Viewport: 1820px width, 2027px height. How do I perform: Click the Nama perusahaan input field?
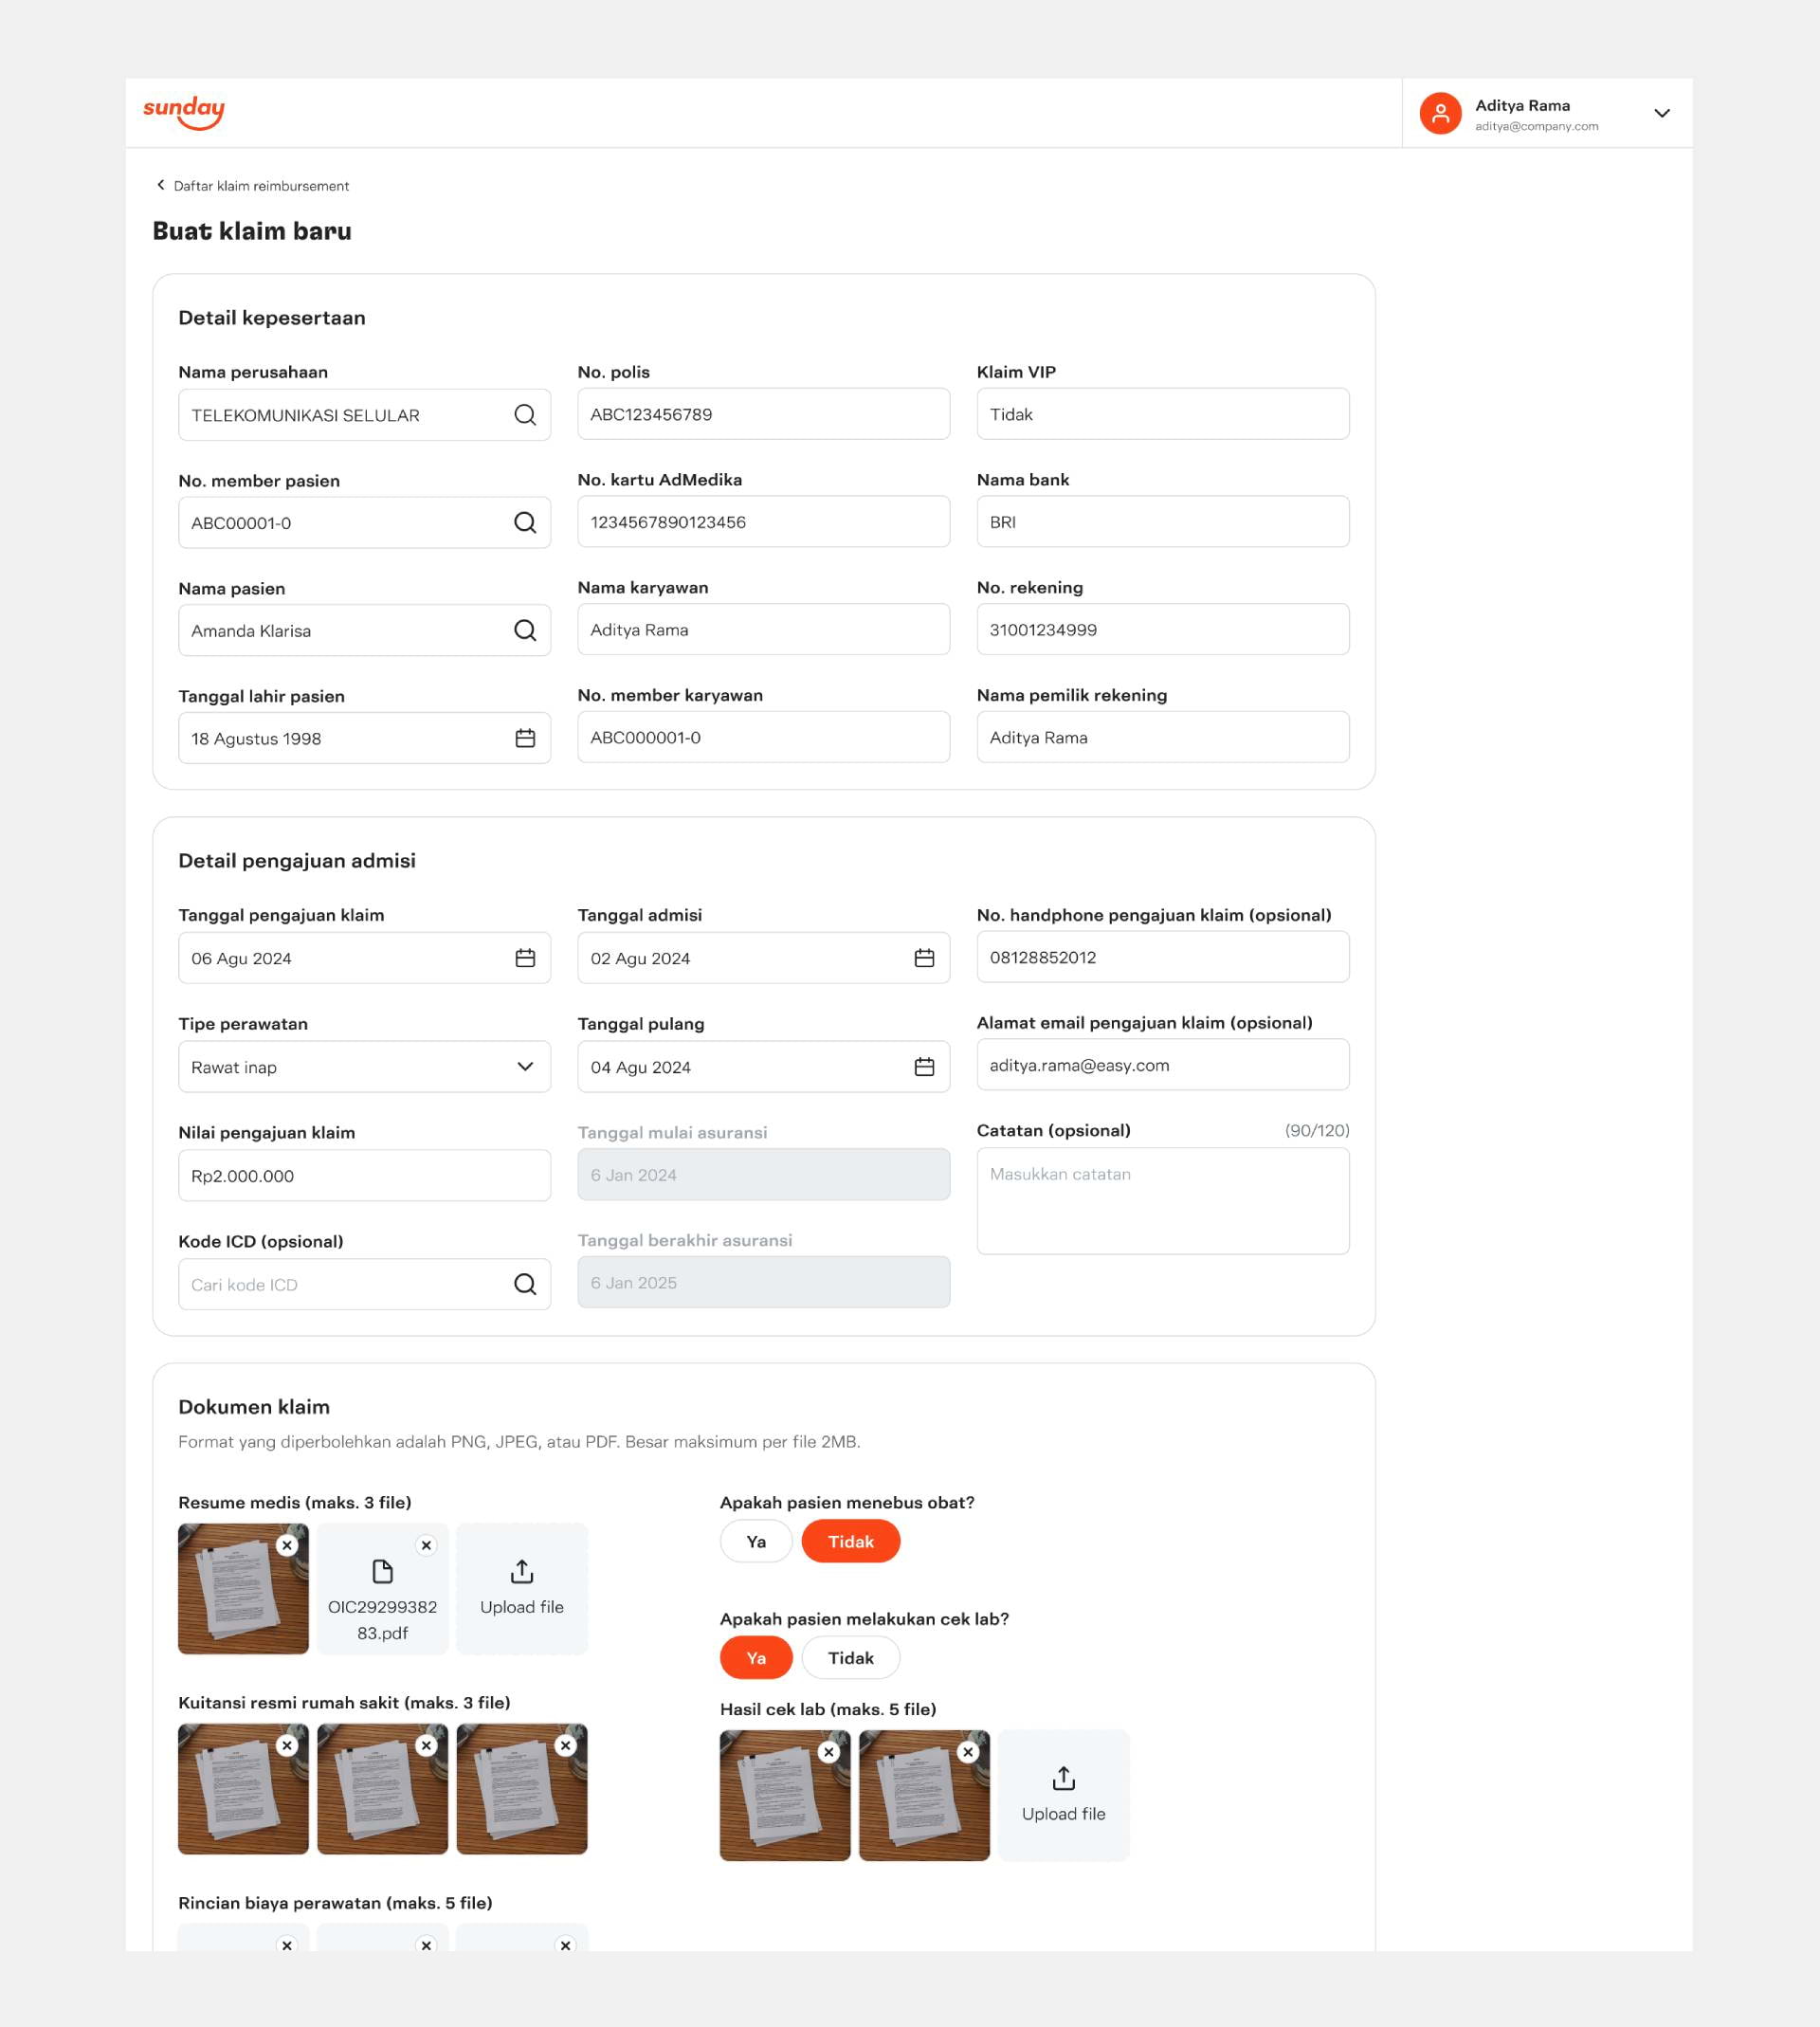(x=364, y=415)
